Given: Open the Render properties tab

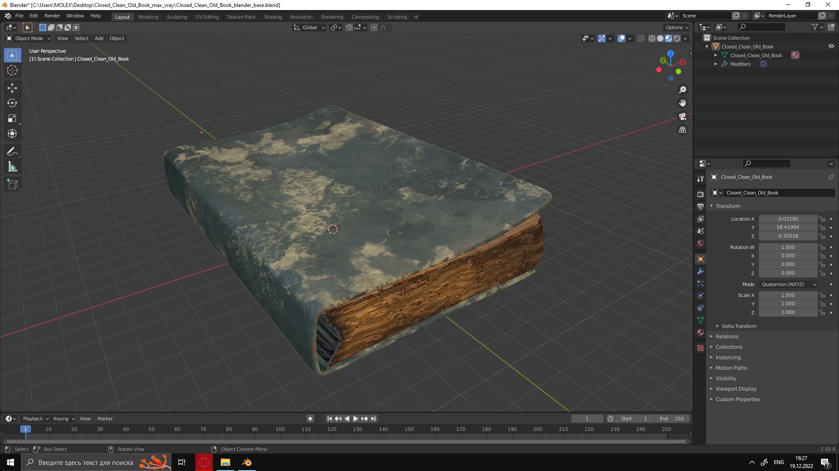Looking at the screenshot, I should [700, 194].
